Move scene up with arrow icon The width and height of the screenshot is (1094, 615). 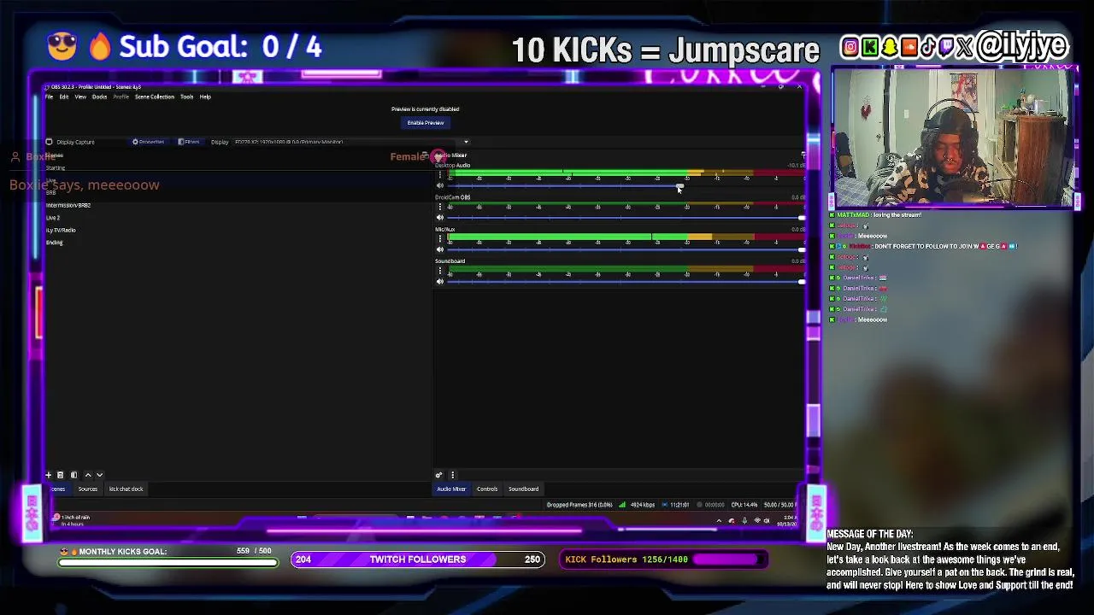[x=87, y=475]
